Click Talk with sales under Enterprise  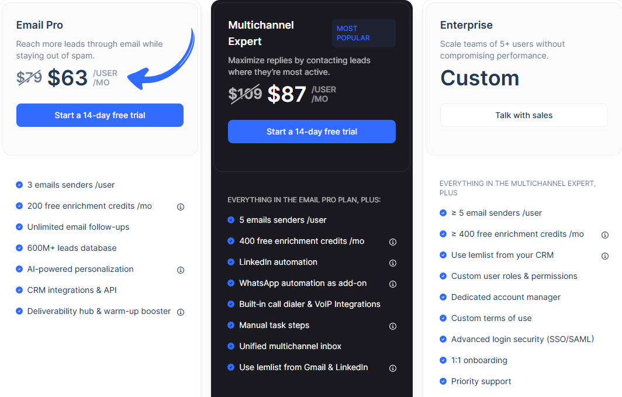click(x=524, y=115)
